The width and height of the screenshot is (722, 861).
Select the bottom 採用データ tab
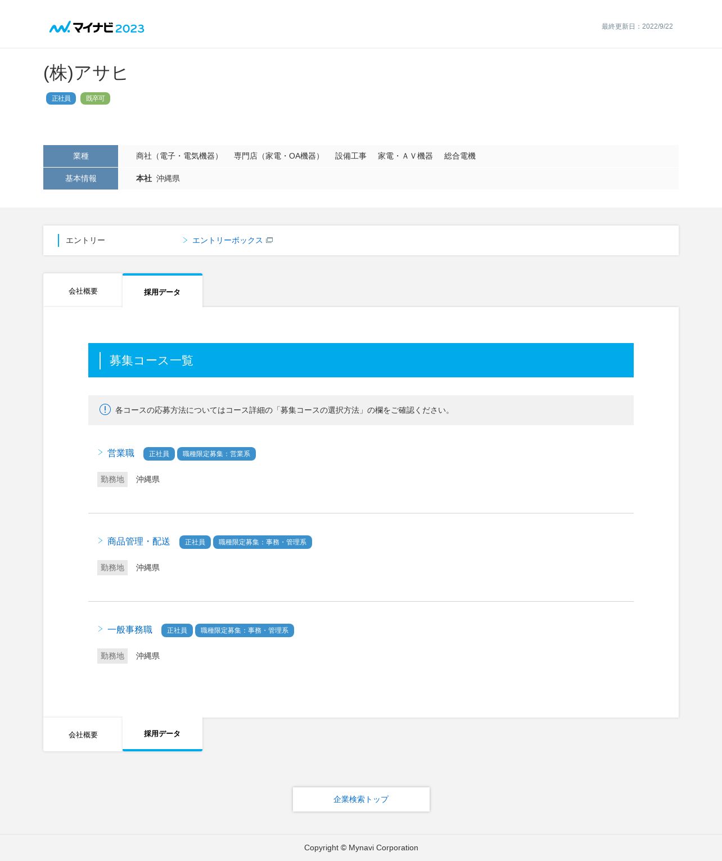tap(163, 734)
